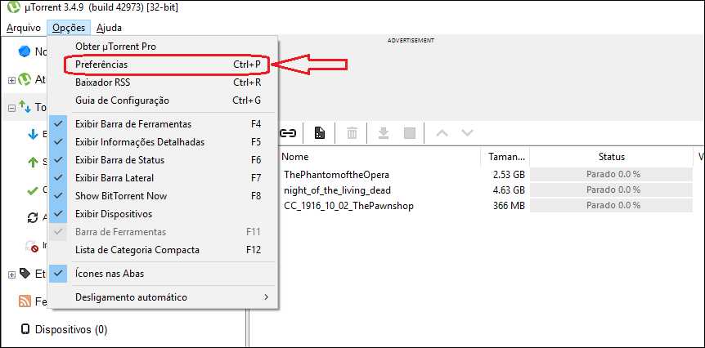This screenshot has width=705, height=348.
Task: Click the stop torrent square icon
Action: [410, 132]
